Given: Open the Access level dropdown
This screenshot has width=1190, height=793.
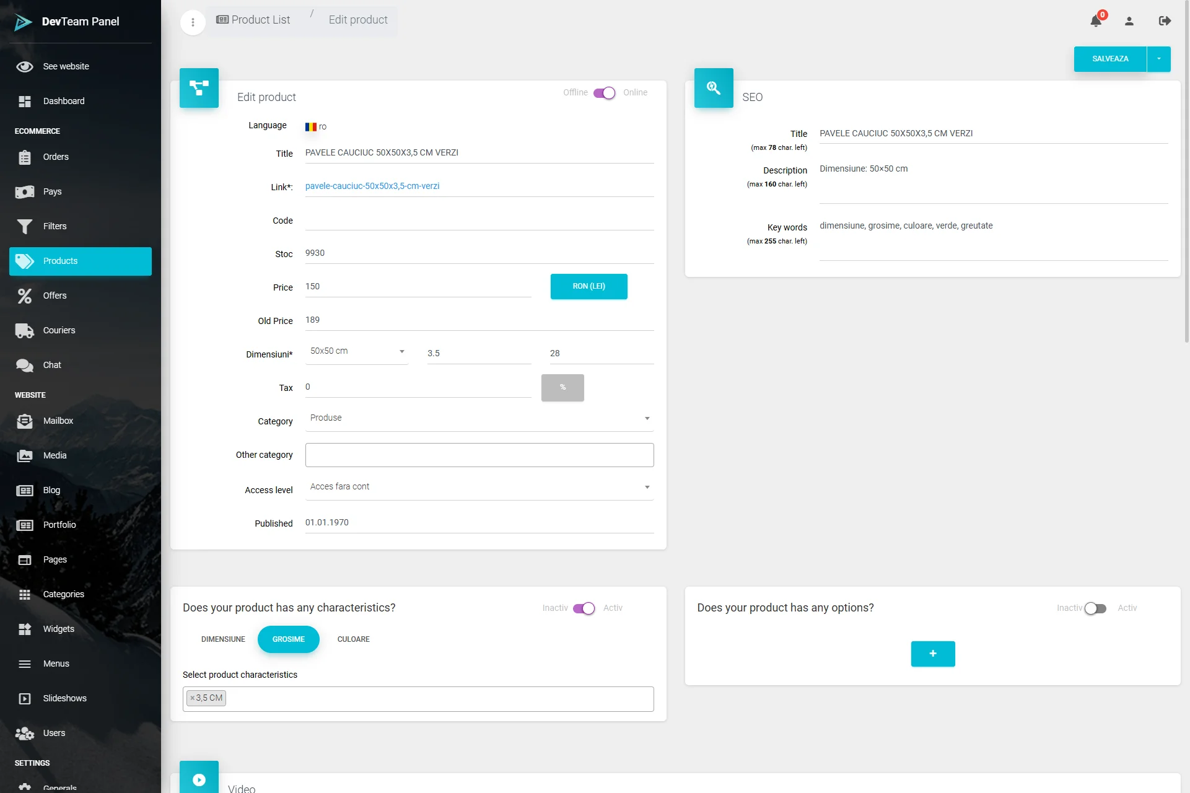Looking at the screenshot, I should point(479,487).
